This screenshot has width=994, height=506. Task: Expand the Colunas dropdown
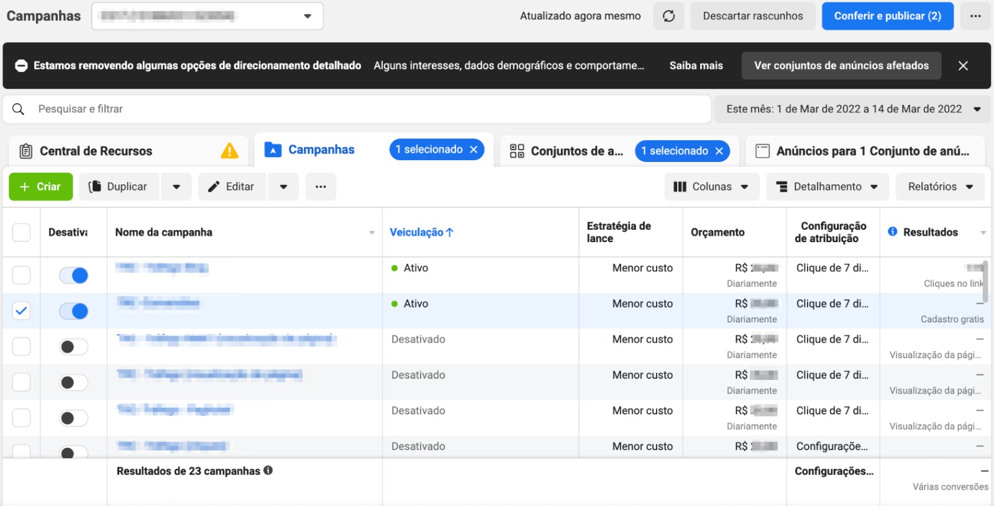point(711,187)
